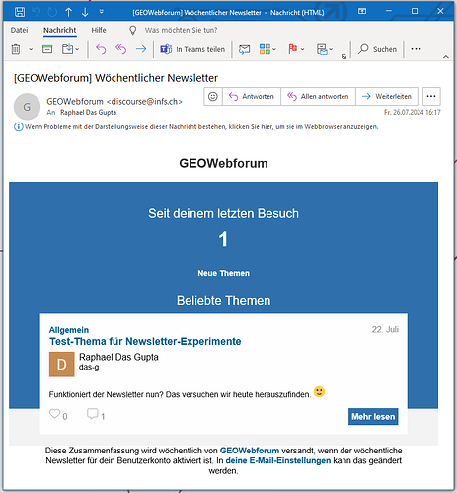Viewport: 457px width, 493px height.
Task: Open the follow-up flag dropdown
Action: pos(296,49)
